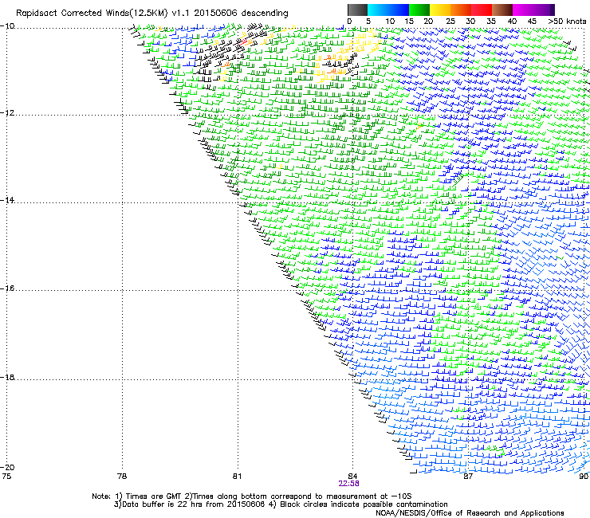Click the orange 25-30 knots legend swatch

(461, 10)
